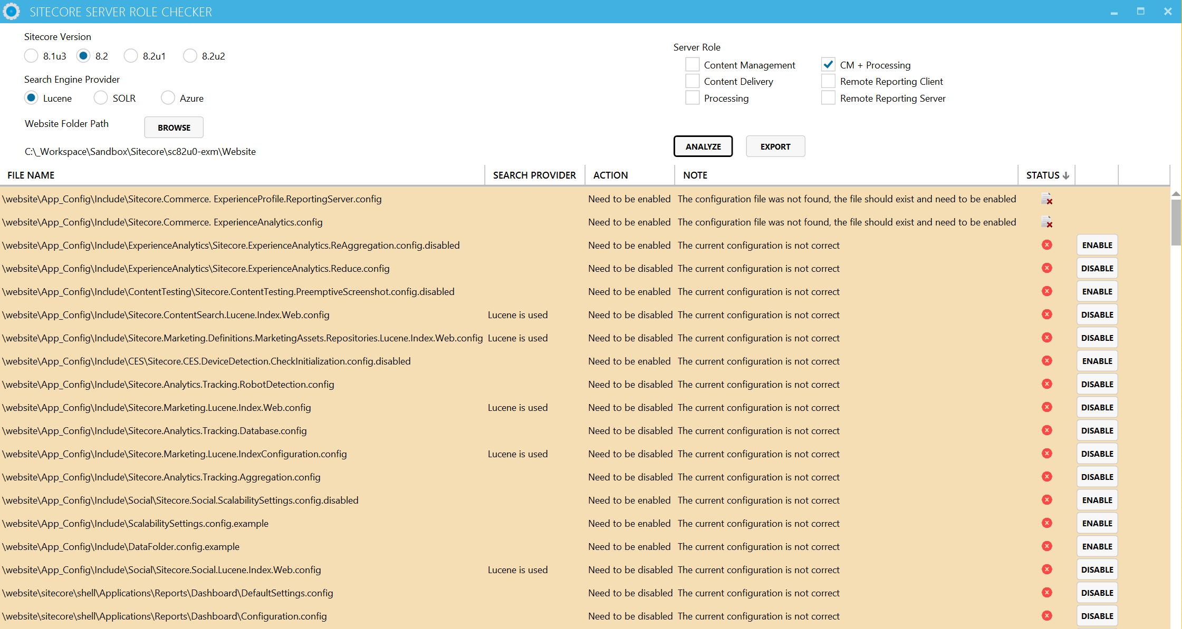Check the Remote Reporting Client role
The height and width of the screenshot is (629, 1182).
point(828,81)
